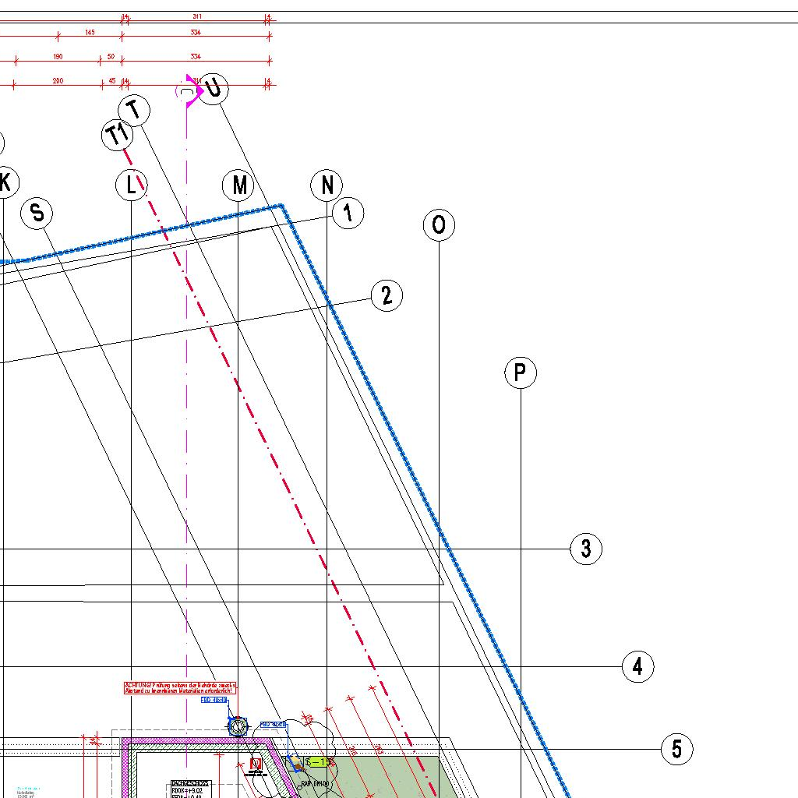Click row axis bubble 3
The width and height of the screenshot is (798, 798).
click(x=586, y=549)
